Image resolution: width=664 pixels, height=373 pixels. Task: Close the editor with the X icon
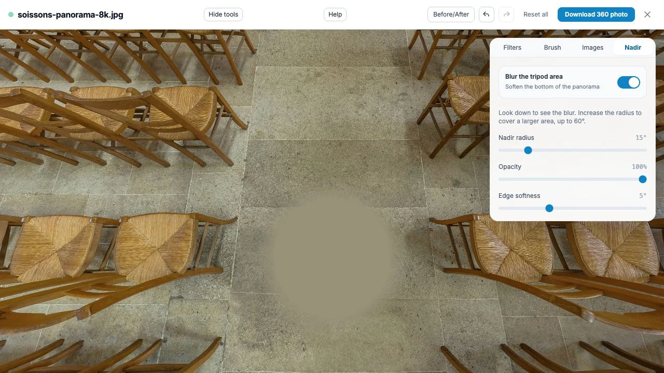click(647, 15)
